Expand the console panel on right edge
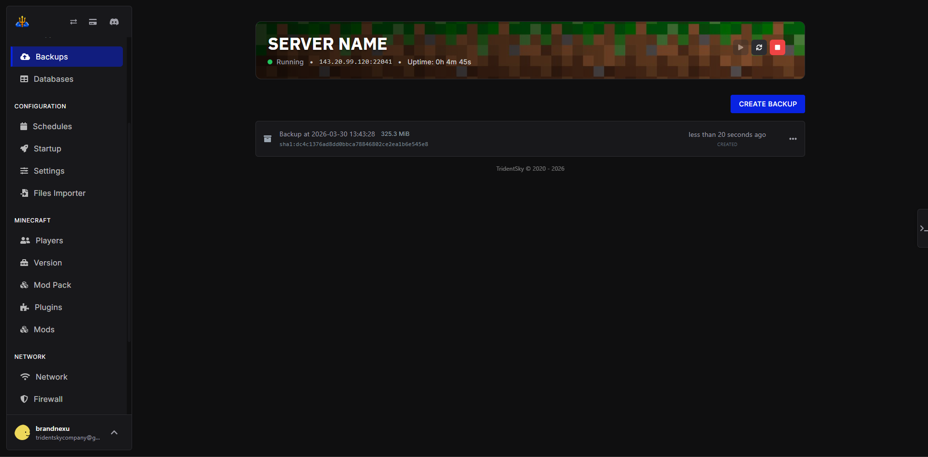 (x=923, y=228)
